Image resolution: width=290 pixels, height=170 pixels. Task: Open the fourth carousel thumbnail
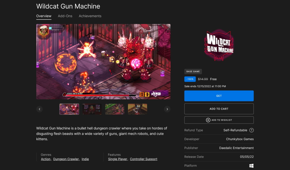pos(137,109)
